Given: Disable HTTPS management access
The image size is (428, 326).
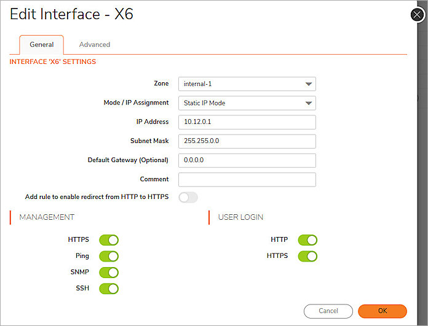Looking at the screenshot, I should tap(109, 240).
